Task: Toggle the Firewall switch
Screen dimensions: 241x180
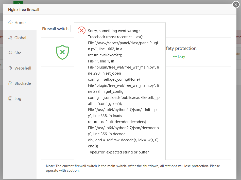Action: point(72,29)
